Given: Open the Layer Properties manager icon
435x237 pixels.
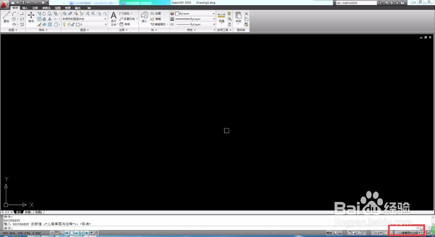Looking at the screenshot, I should (64, 13).
